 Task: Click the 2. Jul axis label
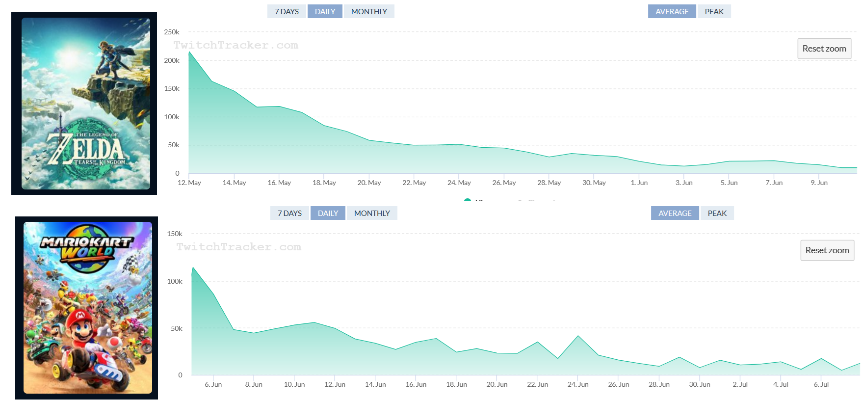pyautogui.click(x=740, y=384)
